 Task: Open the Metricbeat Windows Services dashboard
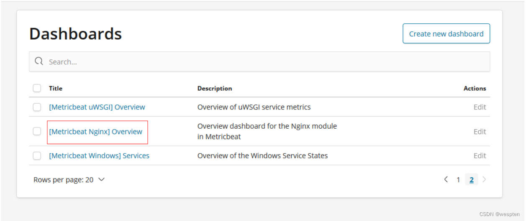click(99, 155)
